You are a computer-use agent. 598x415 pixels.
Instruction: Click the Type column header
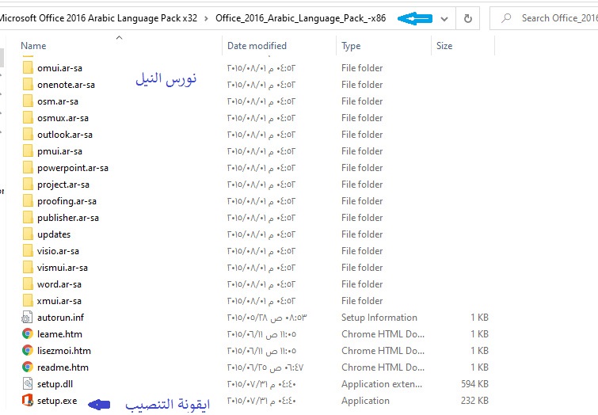click(351, 46)
